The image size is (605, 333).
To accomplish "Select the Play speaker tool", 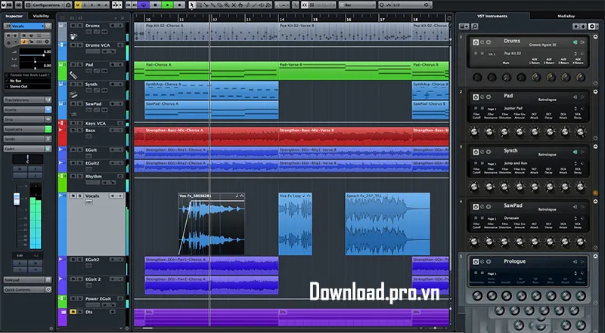I will point(262,5).
